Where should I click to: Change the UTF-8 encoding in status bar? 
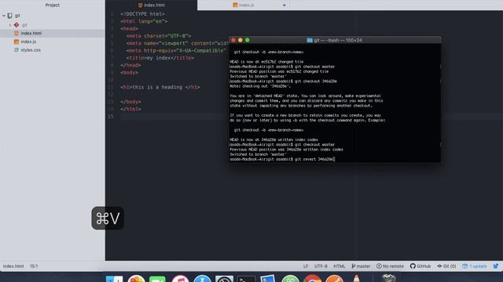321,266
